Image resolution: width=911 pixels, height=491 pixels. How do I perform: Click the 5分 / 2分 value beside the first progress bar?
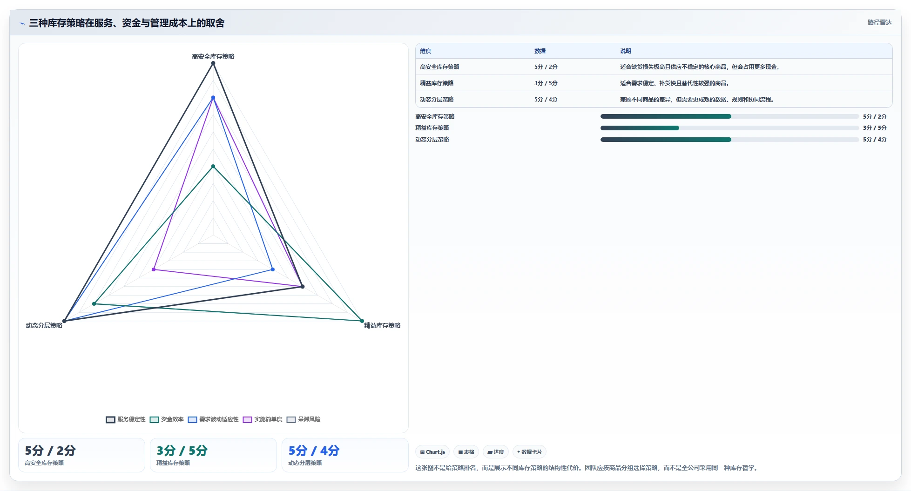click(875, 117)
